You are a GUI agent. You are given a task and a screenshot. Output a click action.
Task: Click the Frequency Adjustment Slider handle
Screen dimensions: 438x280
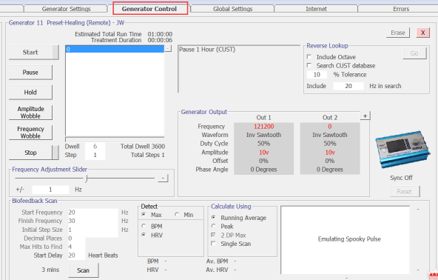87,179
